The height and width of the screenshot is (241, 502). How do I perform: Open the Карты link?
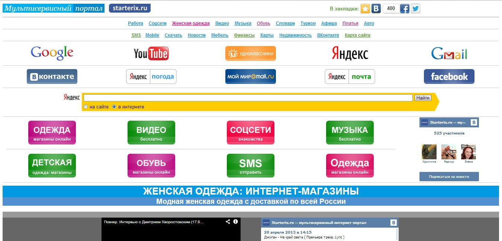coord(267,35)
